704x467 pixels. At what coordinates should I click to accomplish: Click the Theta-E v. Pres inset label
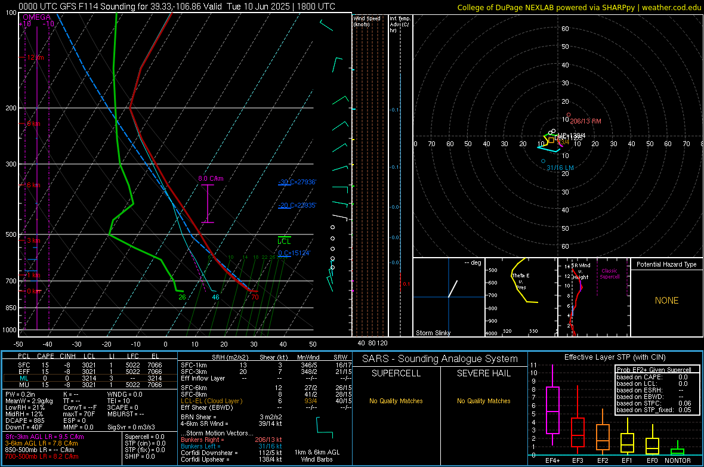(x=521, y=281)
